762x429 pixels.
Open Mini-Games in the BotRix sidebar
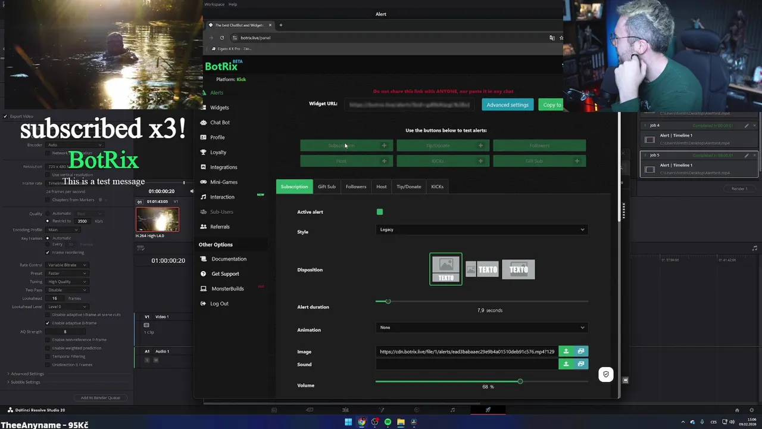pyautogui.click(x=223, y=182)
